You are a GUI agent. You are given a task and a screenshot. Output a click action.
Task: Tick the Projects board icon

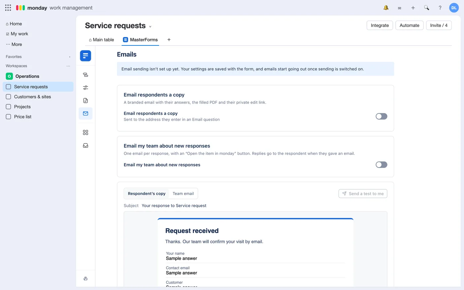tap(9, 107)
